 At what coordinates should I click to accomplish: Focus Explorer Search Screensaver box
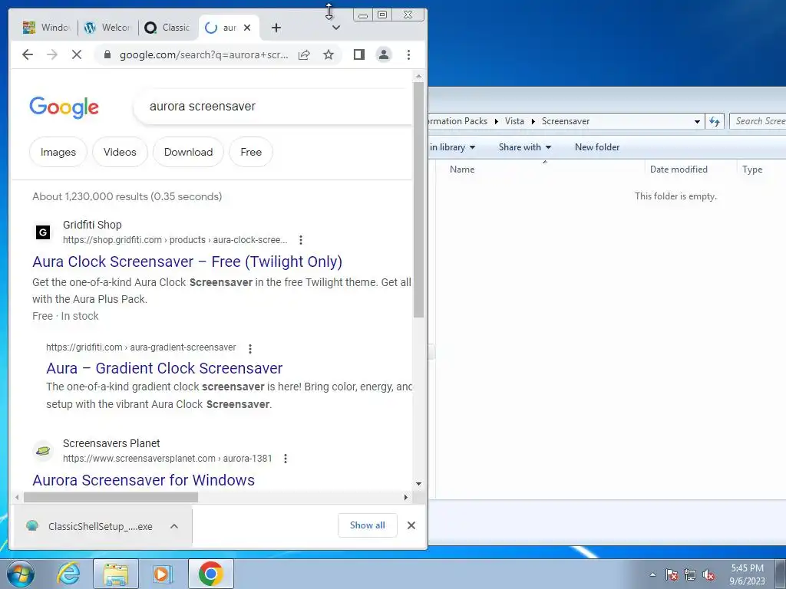tap(758, 121)
